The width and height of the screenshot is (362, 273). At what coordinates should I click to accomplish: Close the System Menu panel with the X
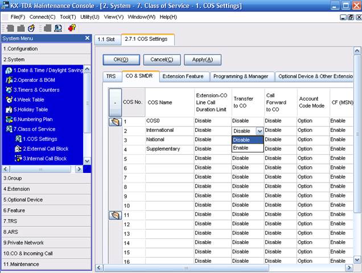[87, 38]
